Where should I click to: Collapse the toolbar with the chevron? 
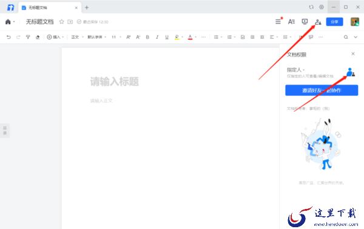[x=356, y=37]
